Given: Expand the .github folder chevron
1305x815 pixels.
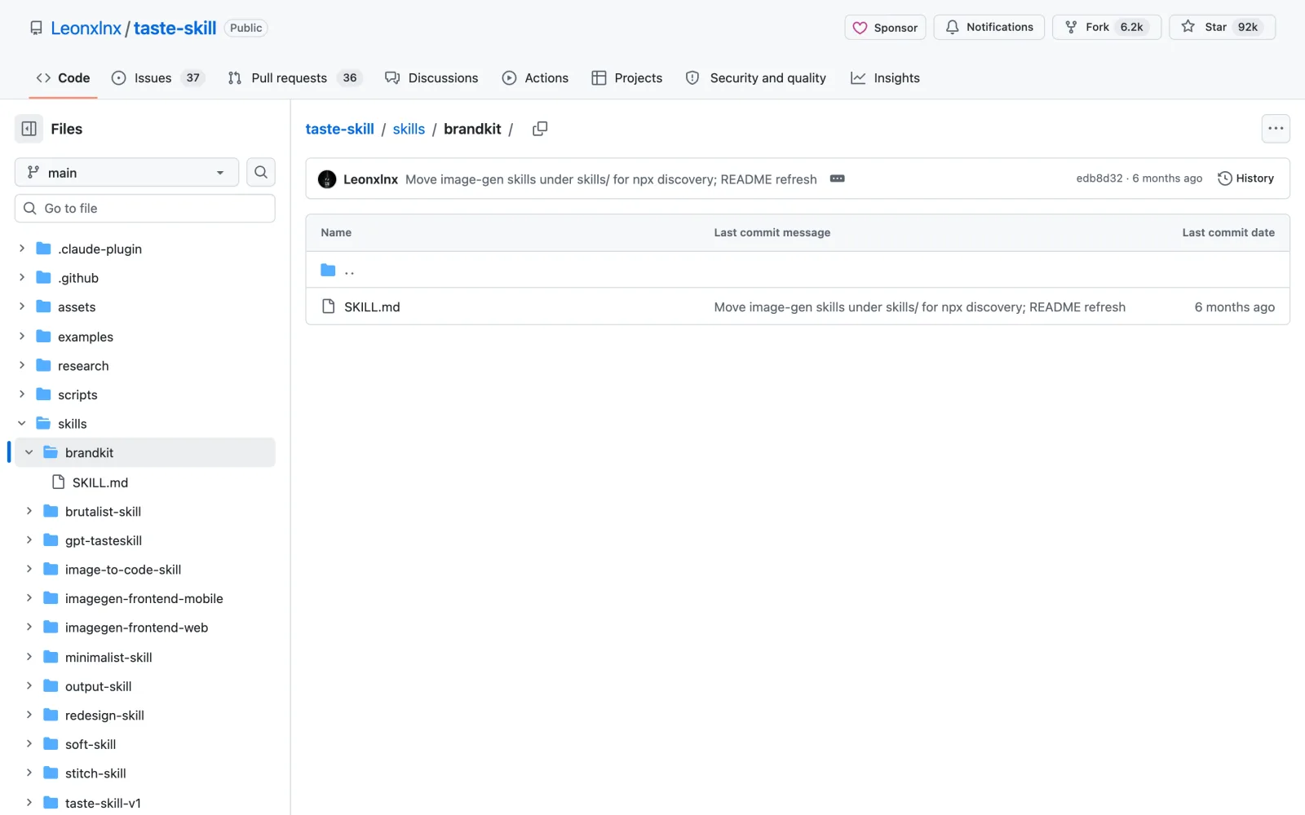Looking at the screenshot, I should point(22,278).
